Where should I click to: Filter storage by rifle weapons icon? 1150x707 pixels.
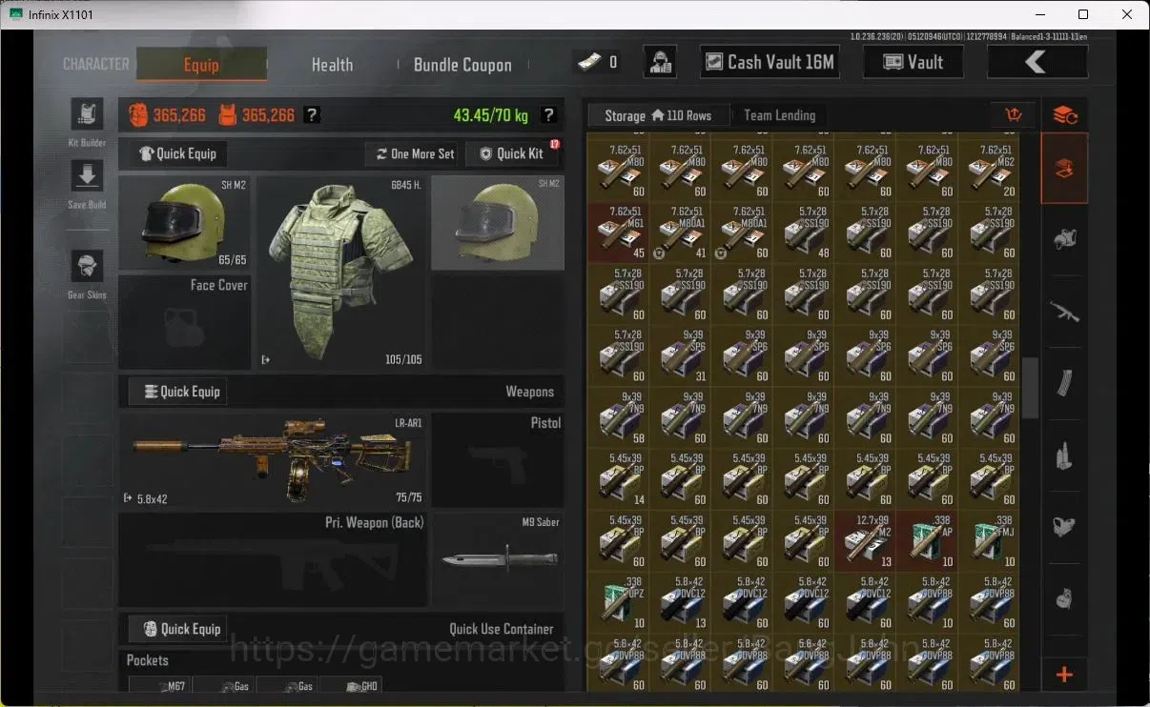tap(1065, 311)
